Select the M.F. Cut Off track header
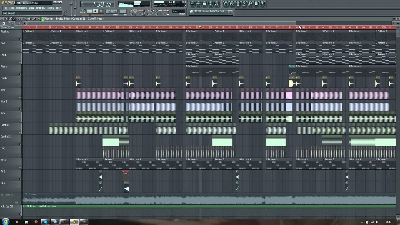The height and width of the screenshot is (225, 400). [11, 210]
